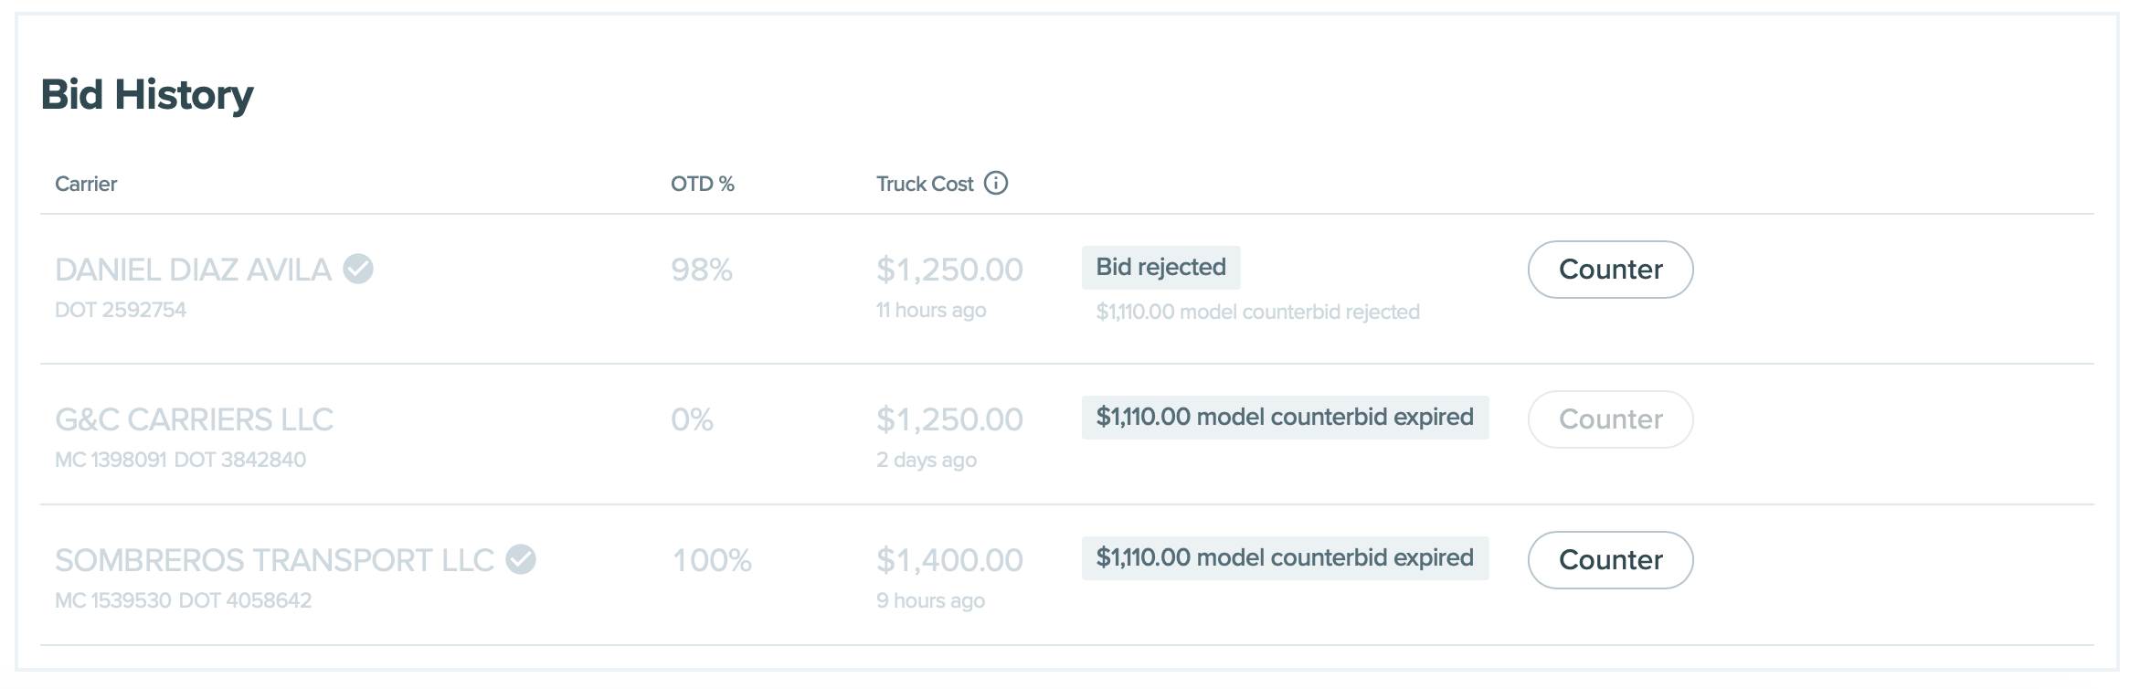The height and width of the screenshot is (689, 2140).
Task: Click SOMBREROS TRANSPORT counterbid expired badge
Action: click(x=1285, y=558)
